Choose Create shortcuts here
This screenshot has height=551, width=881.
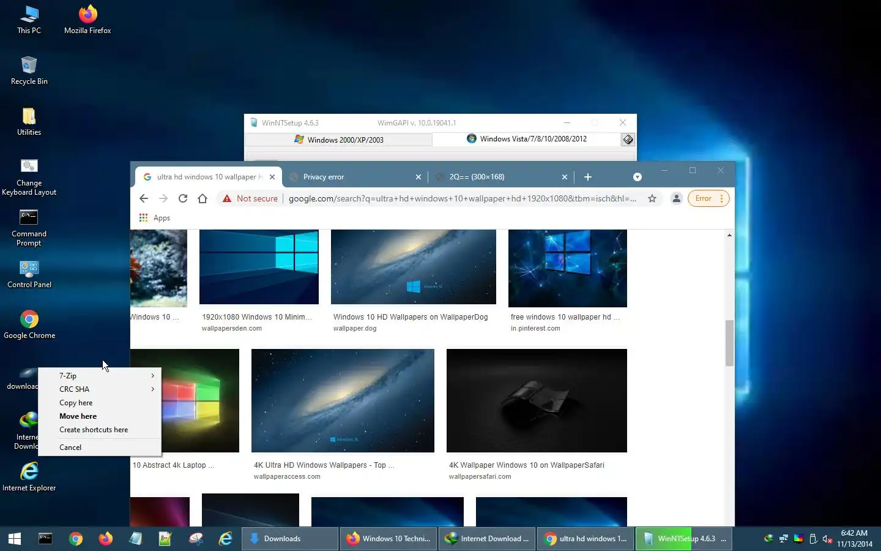click(100, 430)
